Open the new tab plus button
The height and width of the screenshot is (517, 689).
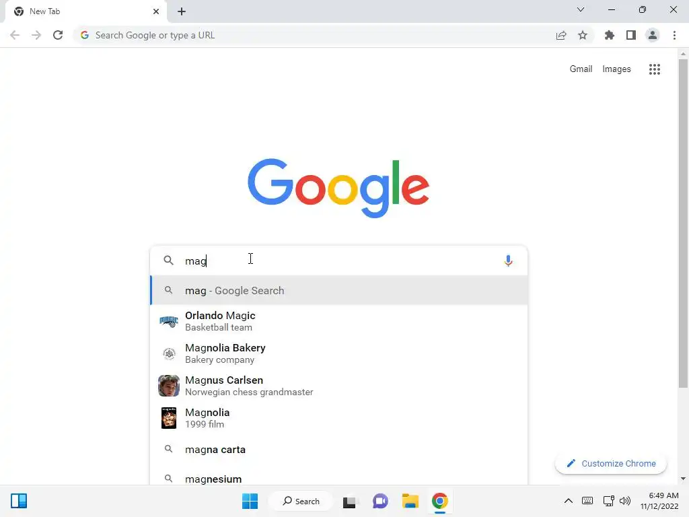pos(182,11)
